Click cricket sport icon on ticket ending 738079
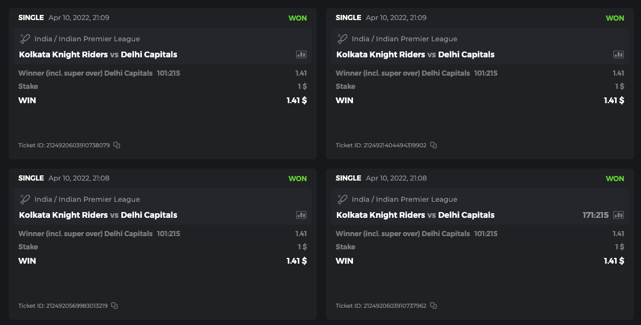 [25, 39]
